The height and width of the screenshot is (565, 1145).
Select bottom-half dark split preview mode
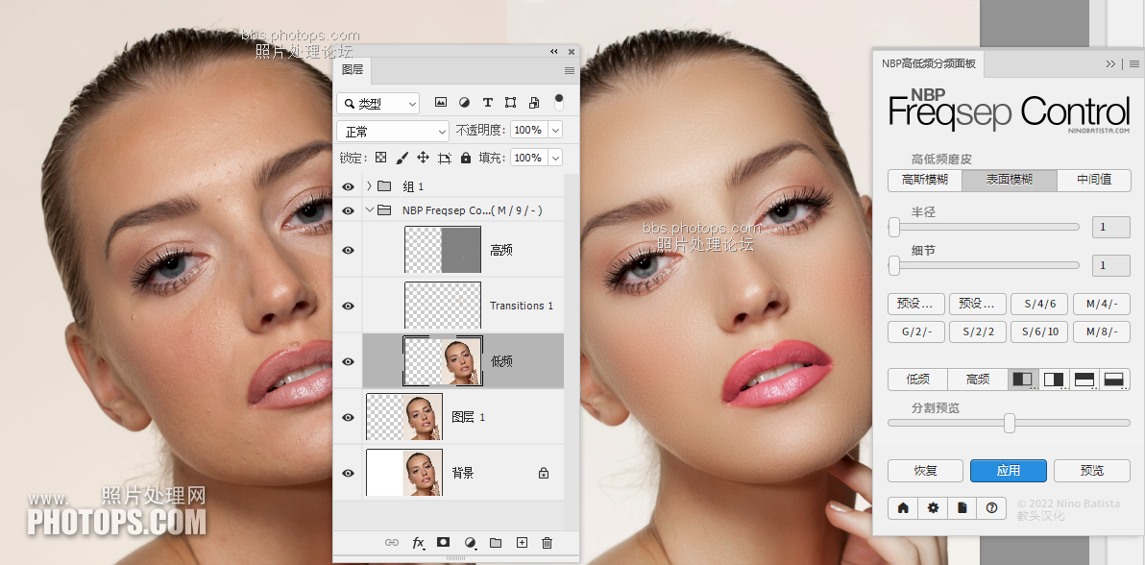[x=1115, y=380]
